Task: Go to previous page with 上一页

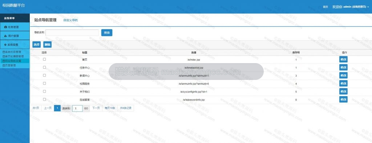Action: click(48, 108)
